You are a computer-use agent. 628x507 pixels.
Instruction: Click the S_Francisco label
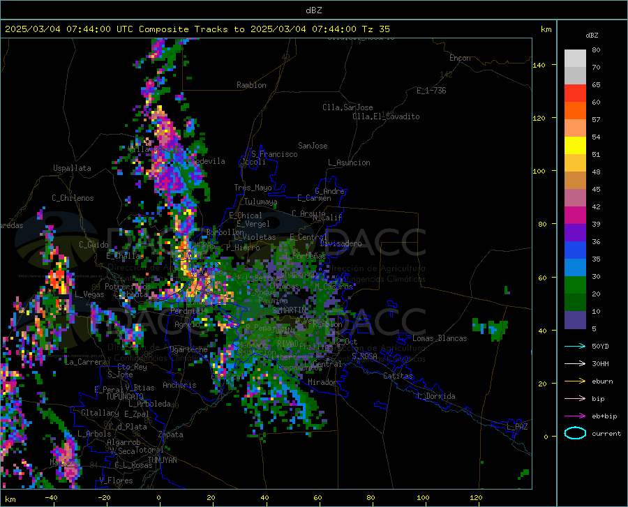coord(274,154)
